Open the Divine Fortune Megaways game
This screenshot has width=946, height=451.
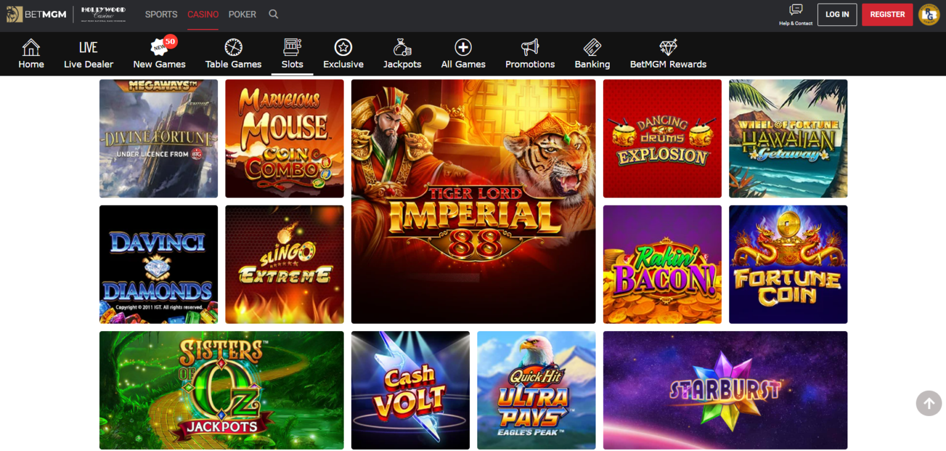[159, 138]
